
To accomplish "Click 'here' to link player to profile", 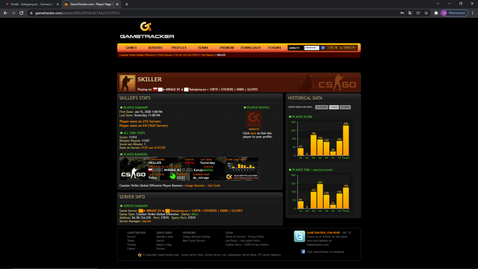I will 253,133.
